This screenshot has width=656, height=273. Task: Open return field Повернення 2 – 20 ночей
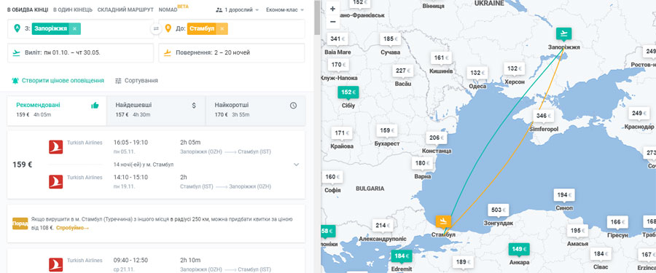(231, 52)
